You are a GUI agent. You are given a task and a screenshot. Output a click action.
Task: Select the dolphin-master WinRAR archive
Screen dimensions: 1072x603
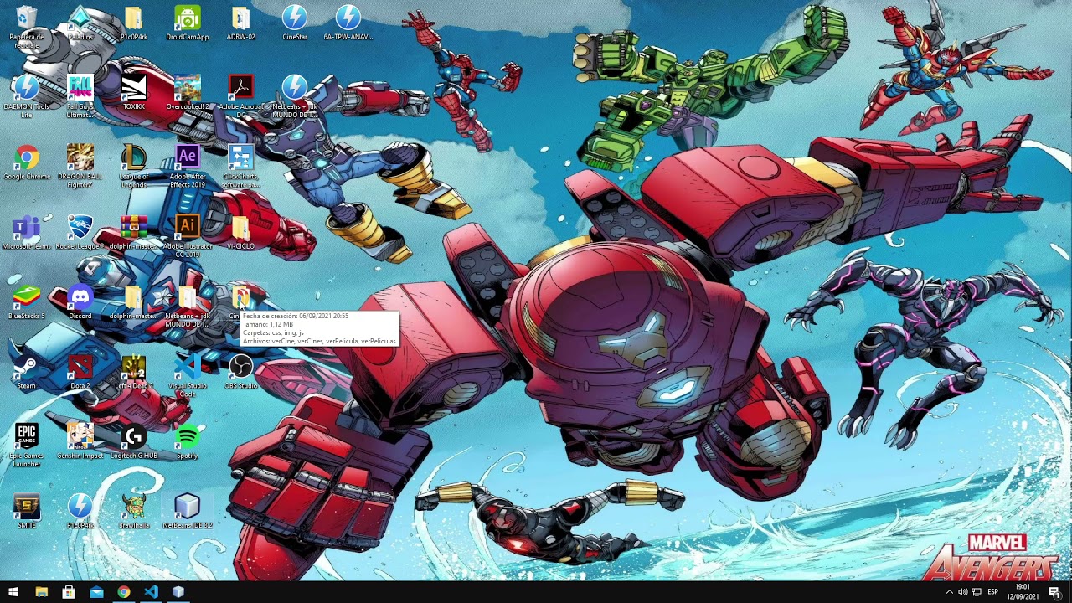coord(134,233)
